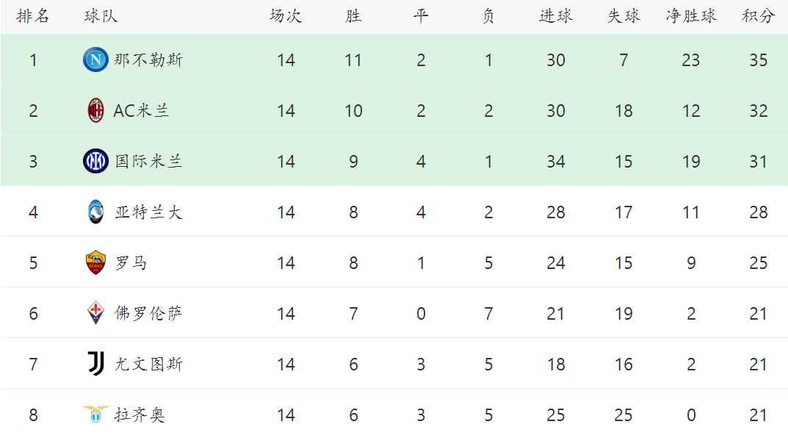Click the 排名 column header

coord(32,16)
